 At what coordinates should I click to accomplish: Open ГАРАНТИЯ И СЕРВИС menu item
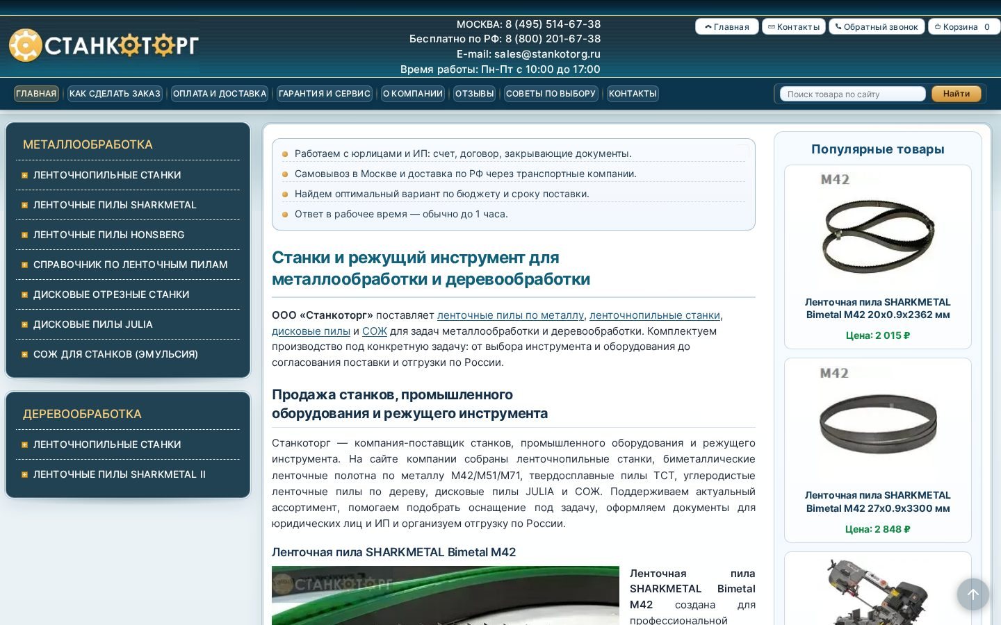(x=325, y=94)
